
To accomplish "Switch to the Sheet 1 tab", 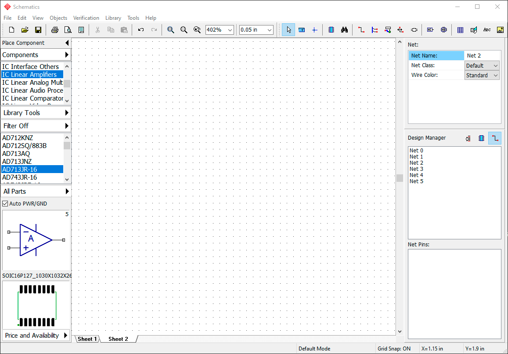I will coord(87,339).
